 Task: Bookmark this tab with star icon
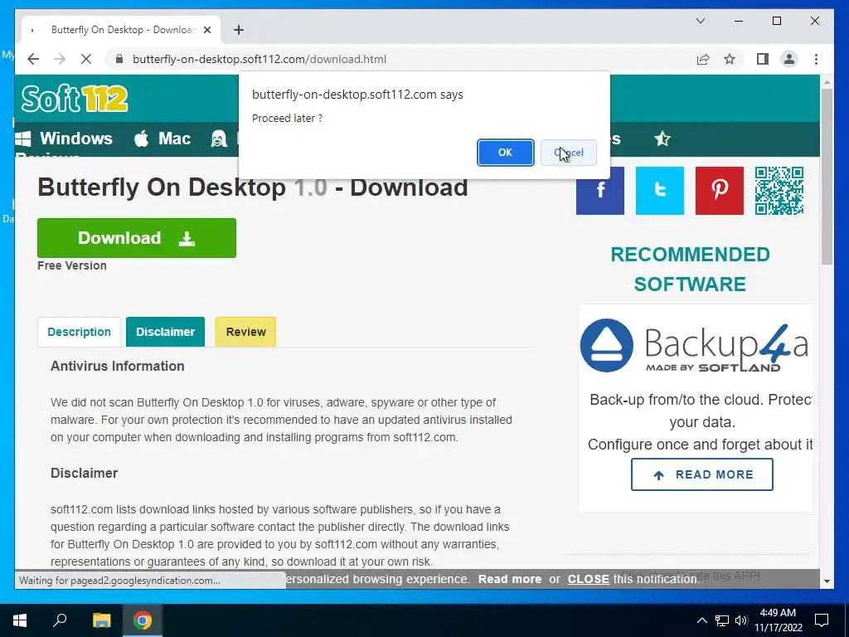[730, 59]
